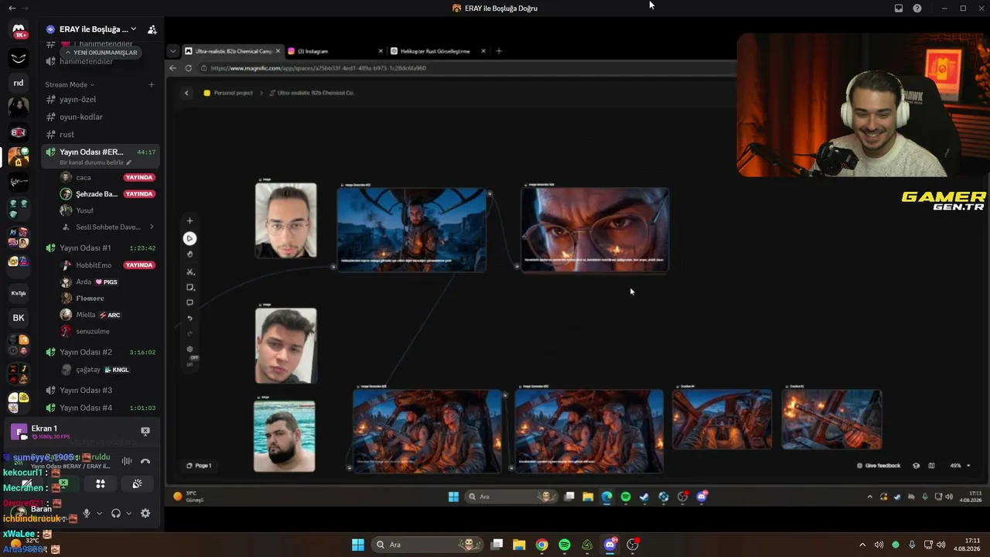Open headphone output options arrow
This screenshot has width=990, height=557.
point(128,513)
